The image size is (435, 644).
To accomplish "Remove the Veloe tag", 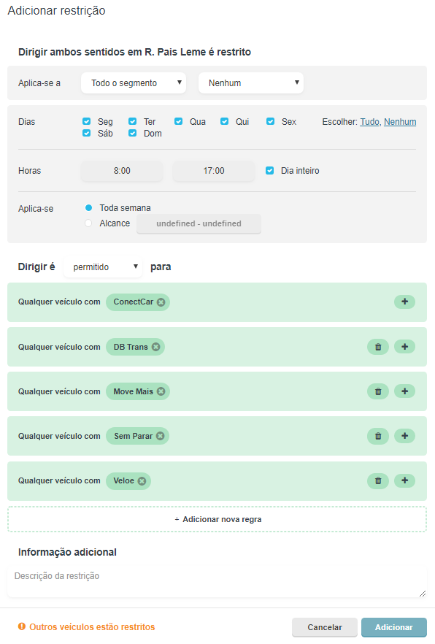I will [142, 481].
